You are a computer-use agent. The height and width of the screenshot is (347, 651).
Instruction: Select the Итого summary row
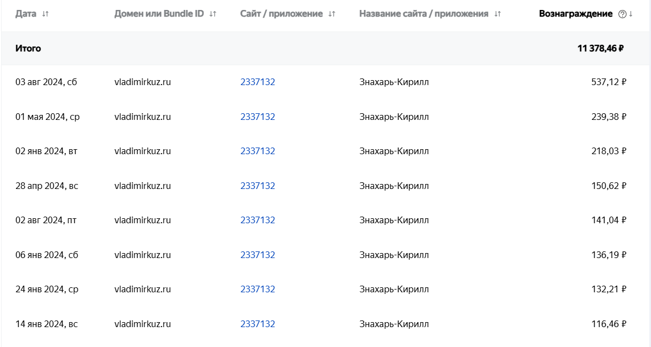[x=325, y=48]
